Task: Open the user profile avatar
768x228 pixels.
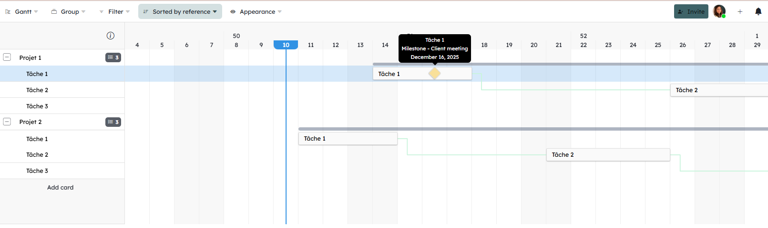Action: click(x=719, y=11)
